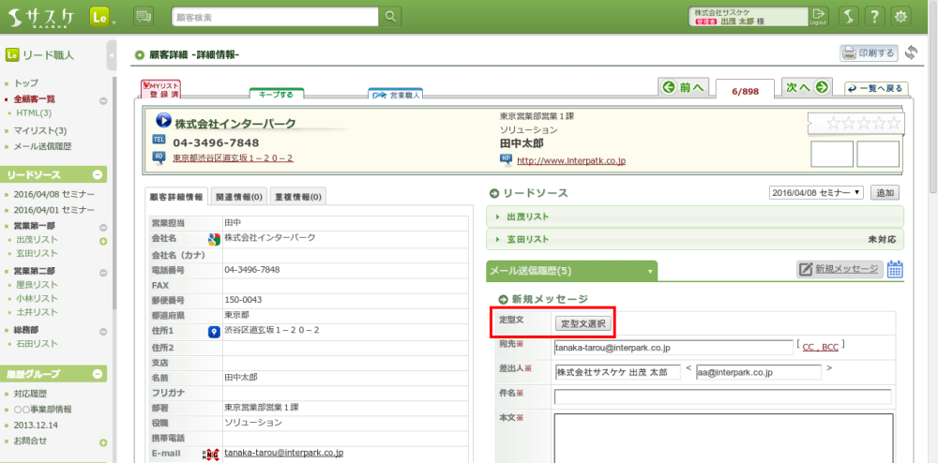Click the Logout icon
Viewport: 938px width, 463px height.
tap(819, 16)
